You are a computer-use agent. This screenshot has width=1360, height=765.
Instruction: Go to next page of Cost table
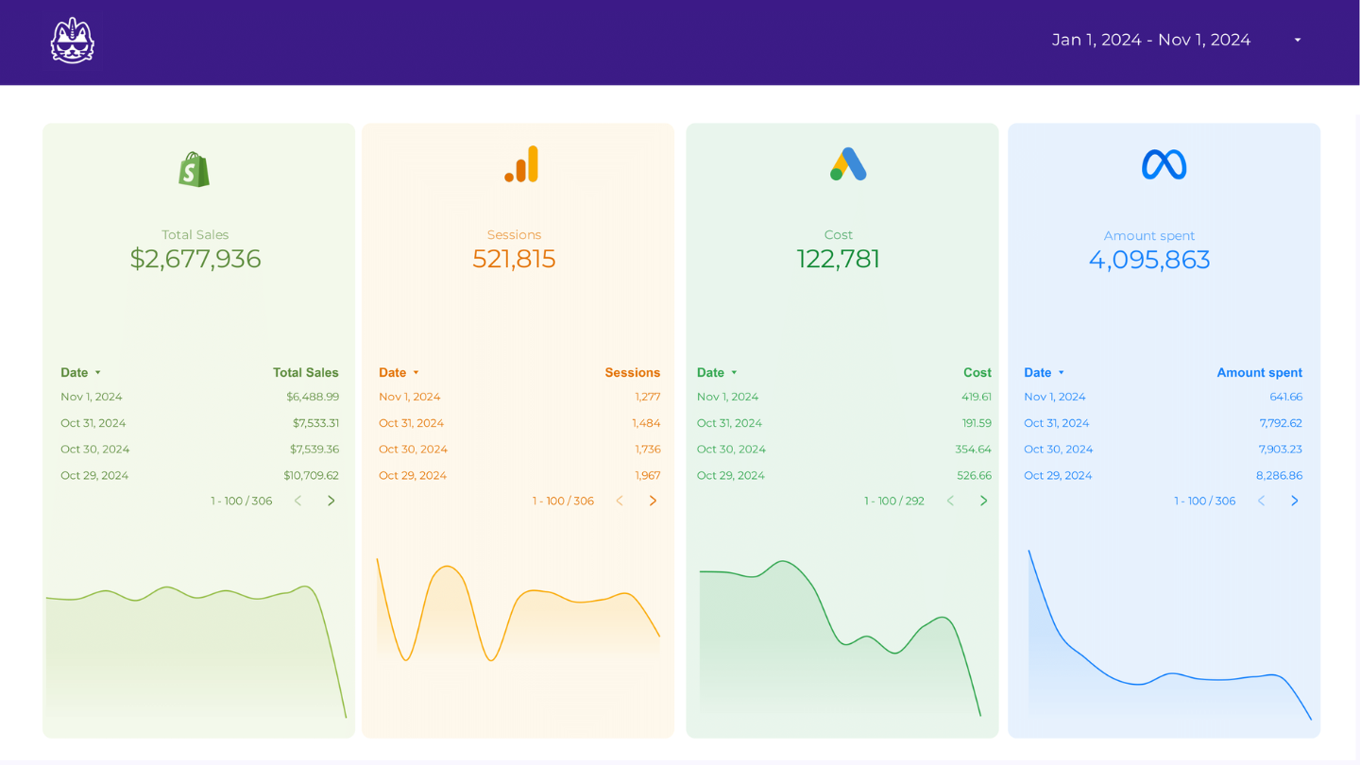983,501
